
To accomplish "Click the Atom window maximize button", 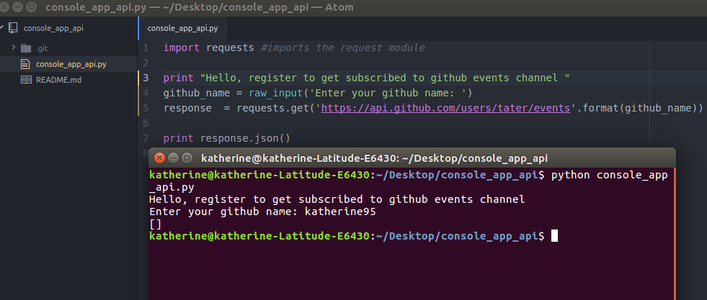I will [x=31, y=6].
